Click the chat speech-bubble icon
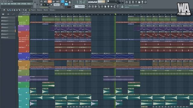This screenshot has width=193, height=108. tap(145, 2)
